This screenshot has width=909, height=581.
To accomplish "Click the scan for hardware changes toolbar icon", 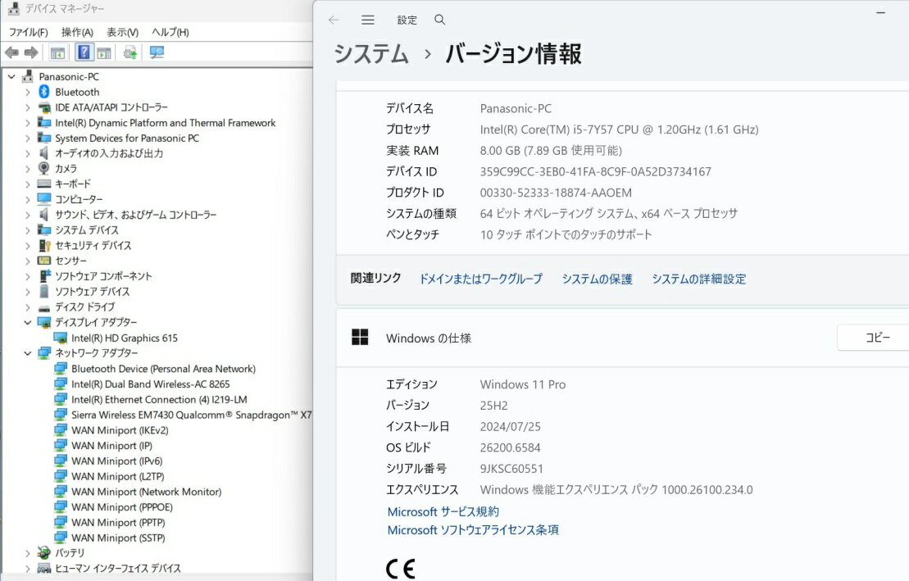I will [157, 52].
